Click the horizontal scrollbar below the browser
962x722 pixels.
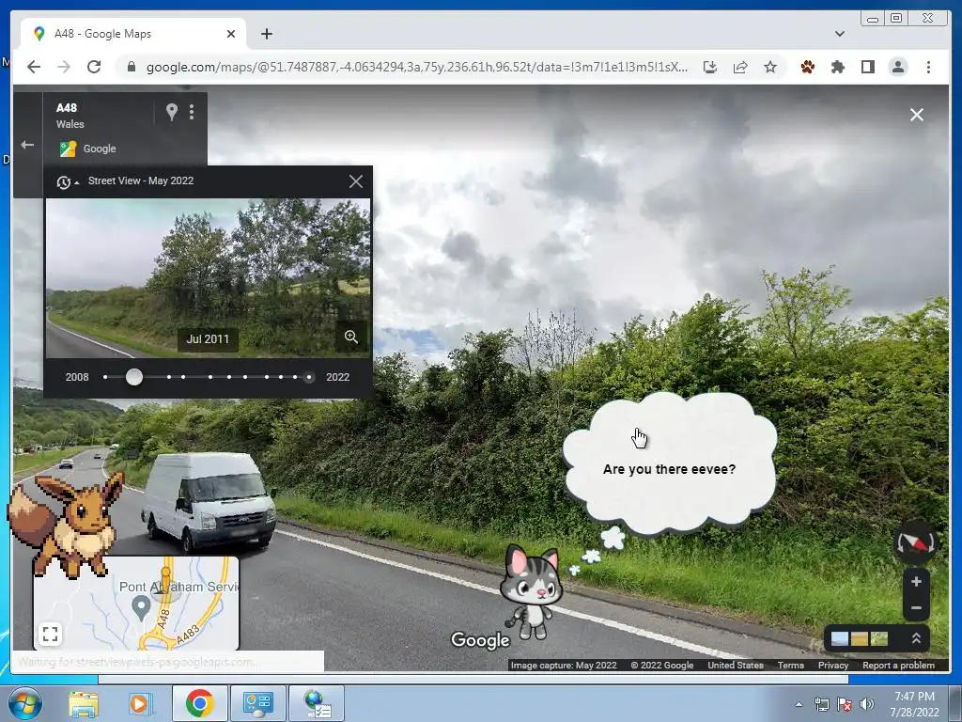(x=473, y=679)
